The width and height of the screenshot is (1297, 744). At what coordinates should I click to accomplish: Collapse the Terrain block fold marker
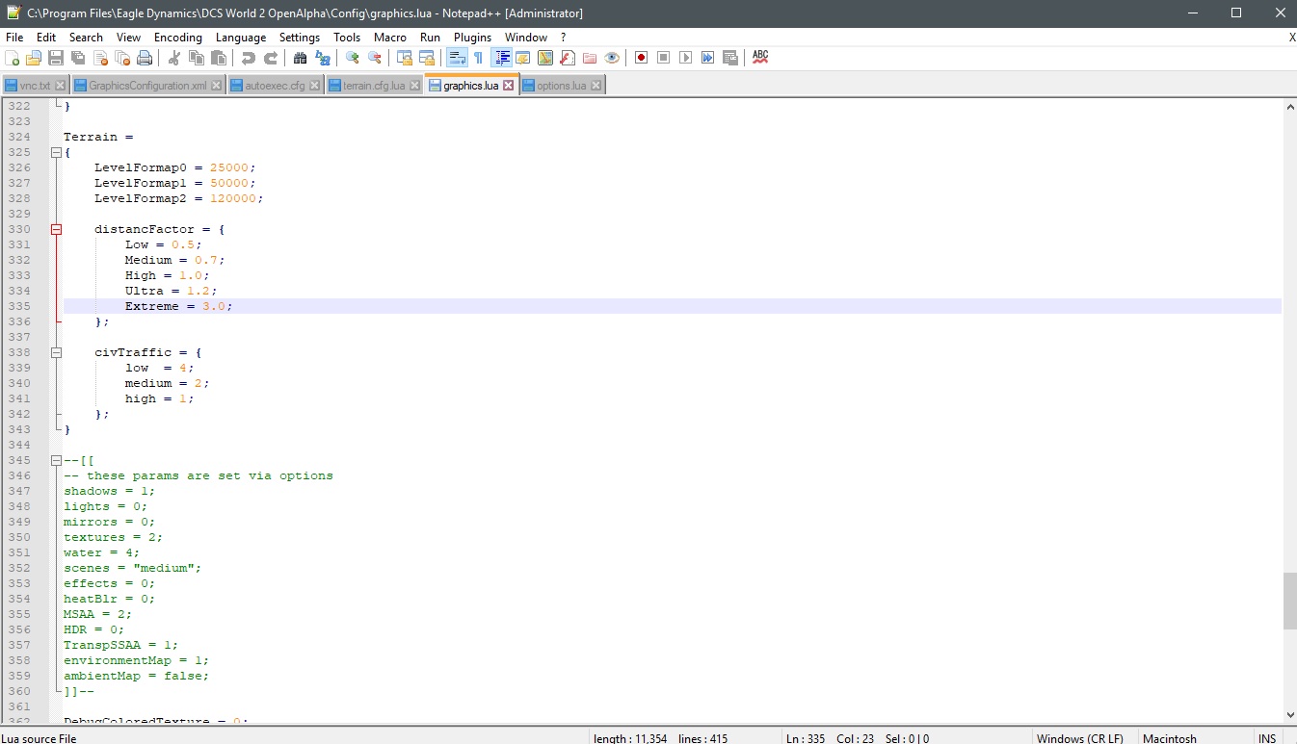(56, 152)
